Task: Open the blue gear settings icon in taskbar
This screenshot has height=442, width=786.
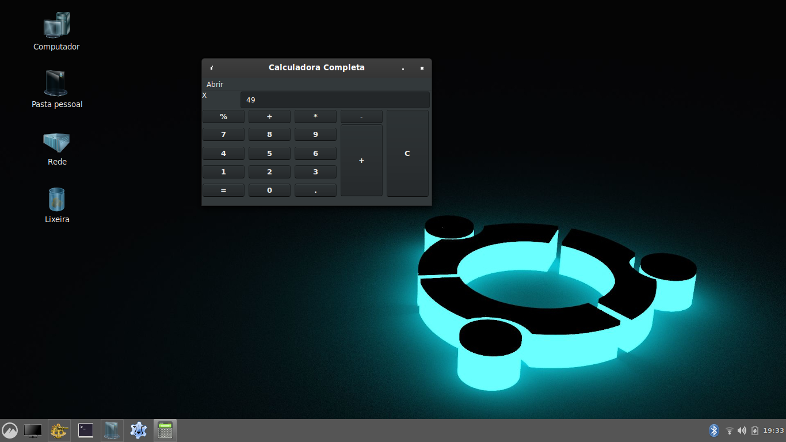Action: pos(139,430)
